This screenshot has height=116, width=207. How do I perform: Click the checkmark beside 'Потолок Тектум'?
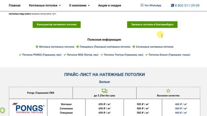[x=102, y=55]
